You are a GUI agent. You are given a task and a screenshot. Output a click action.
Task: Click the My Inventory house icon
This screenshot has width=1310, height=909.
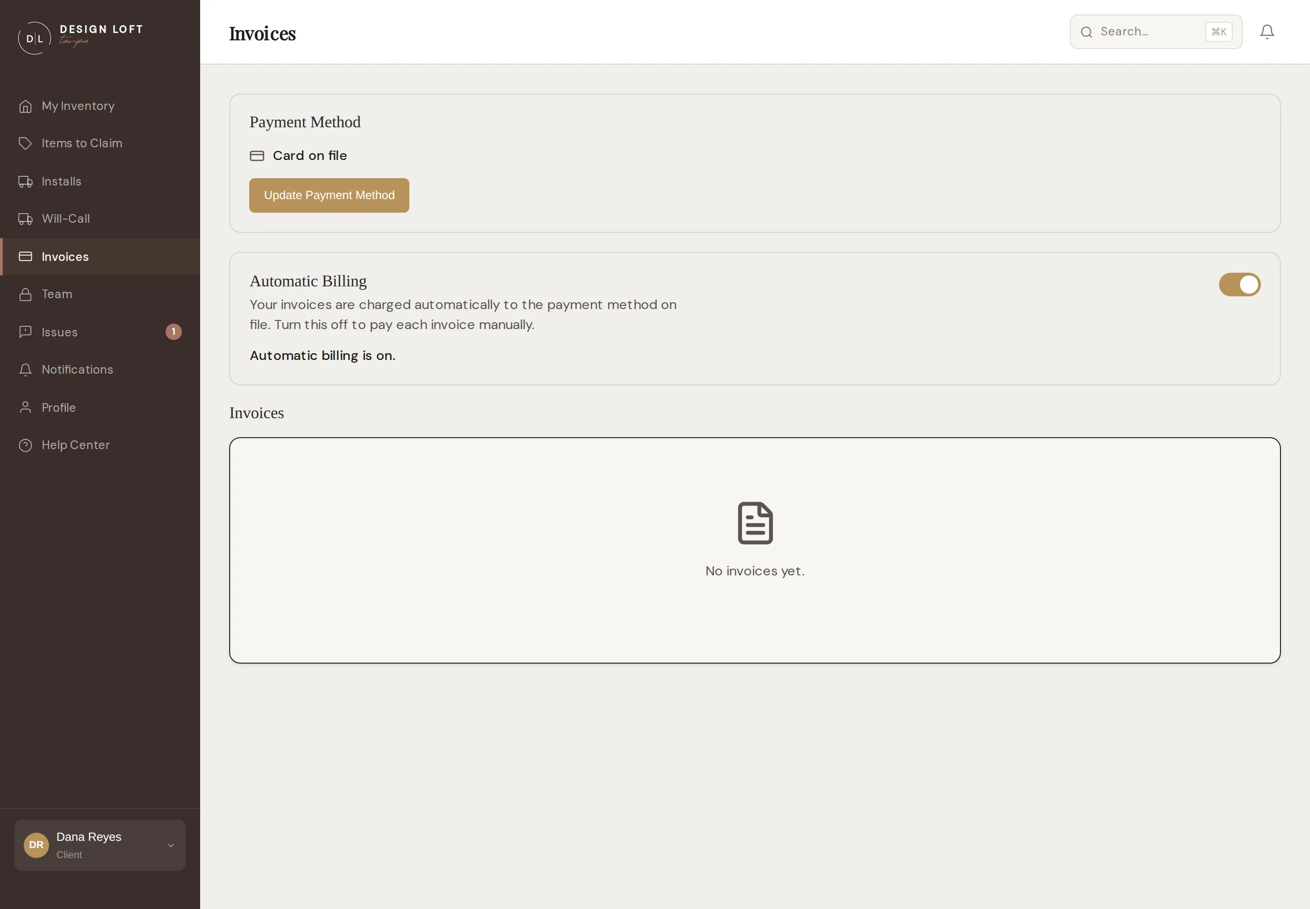[25, 106]
